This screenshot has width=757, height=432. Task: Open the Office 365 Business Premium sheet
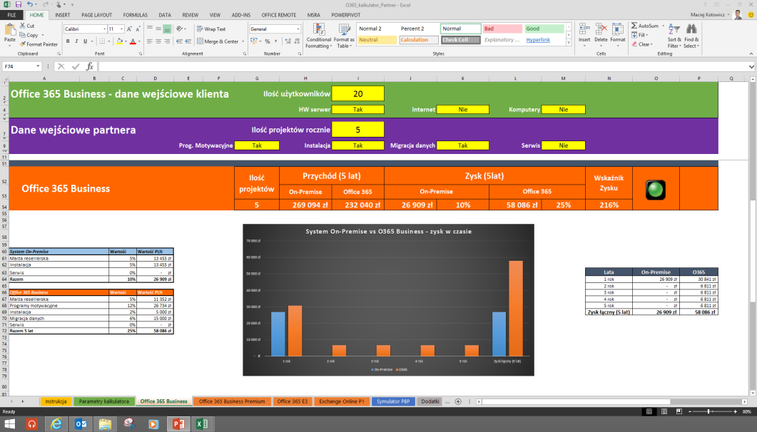[232, 401]
